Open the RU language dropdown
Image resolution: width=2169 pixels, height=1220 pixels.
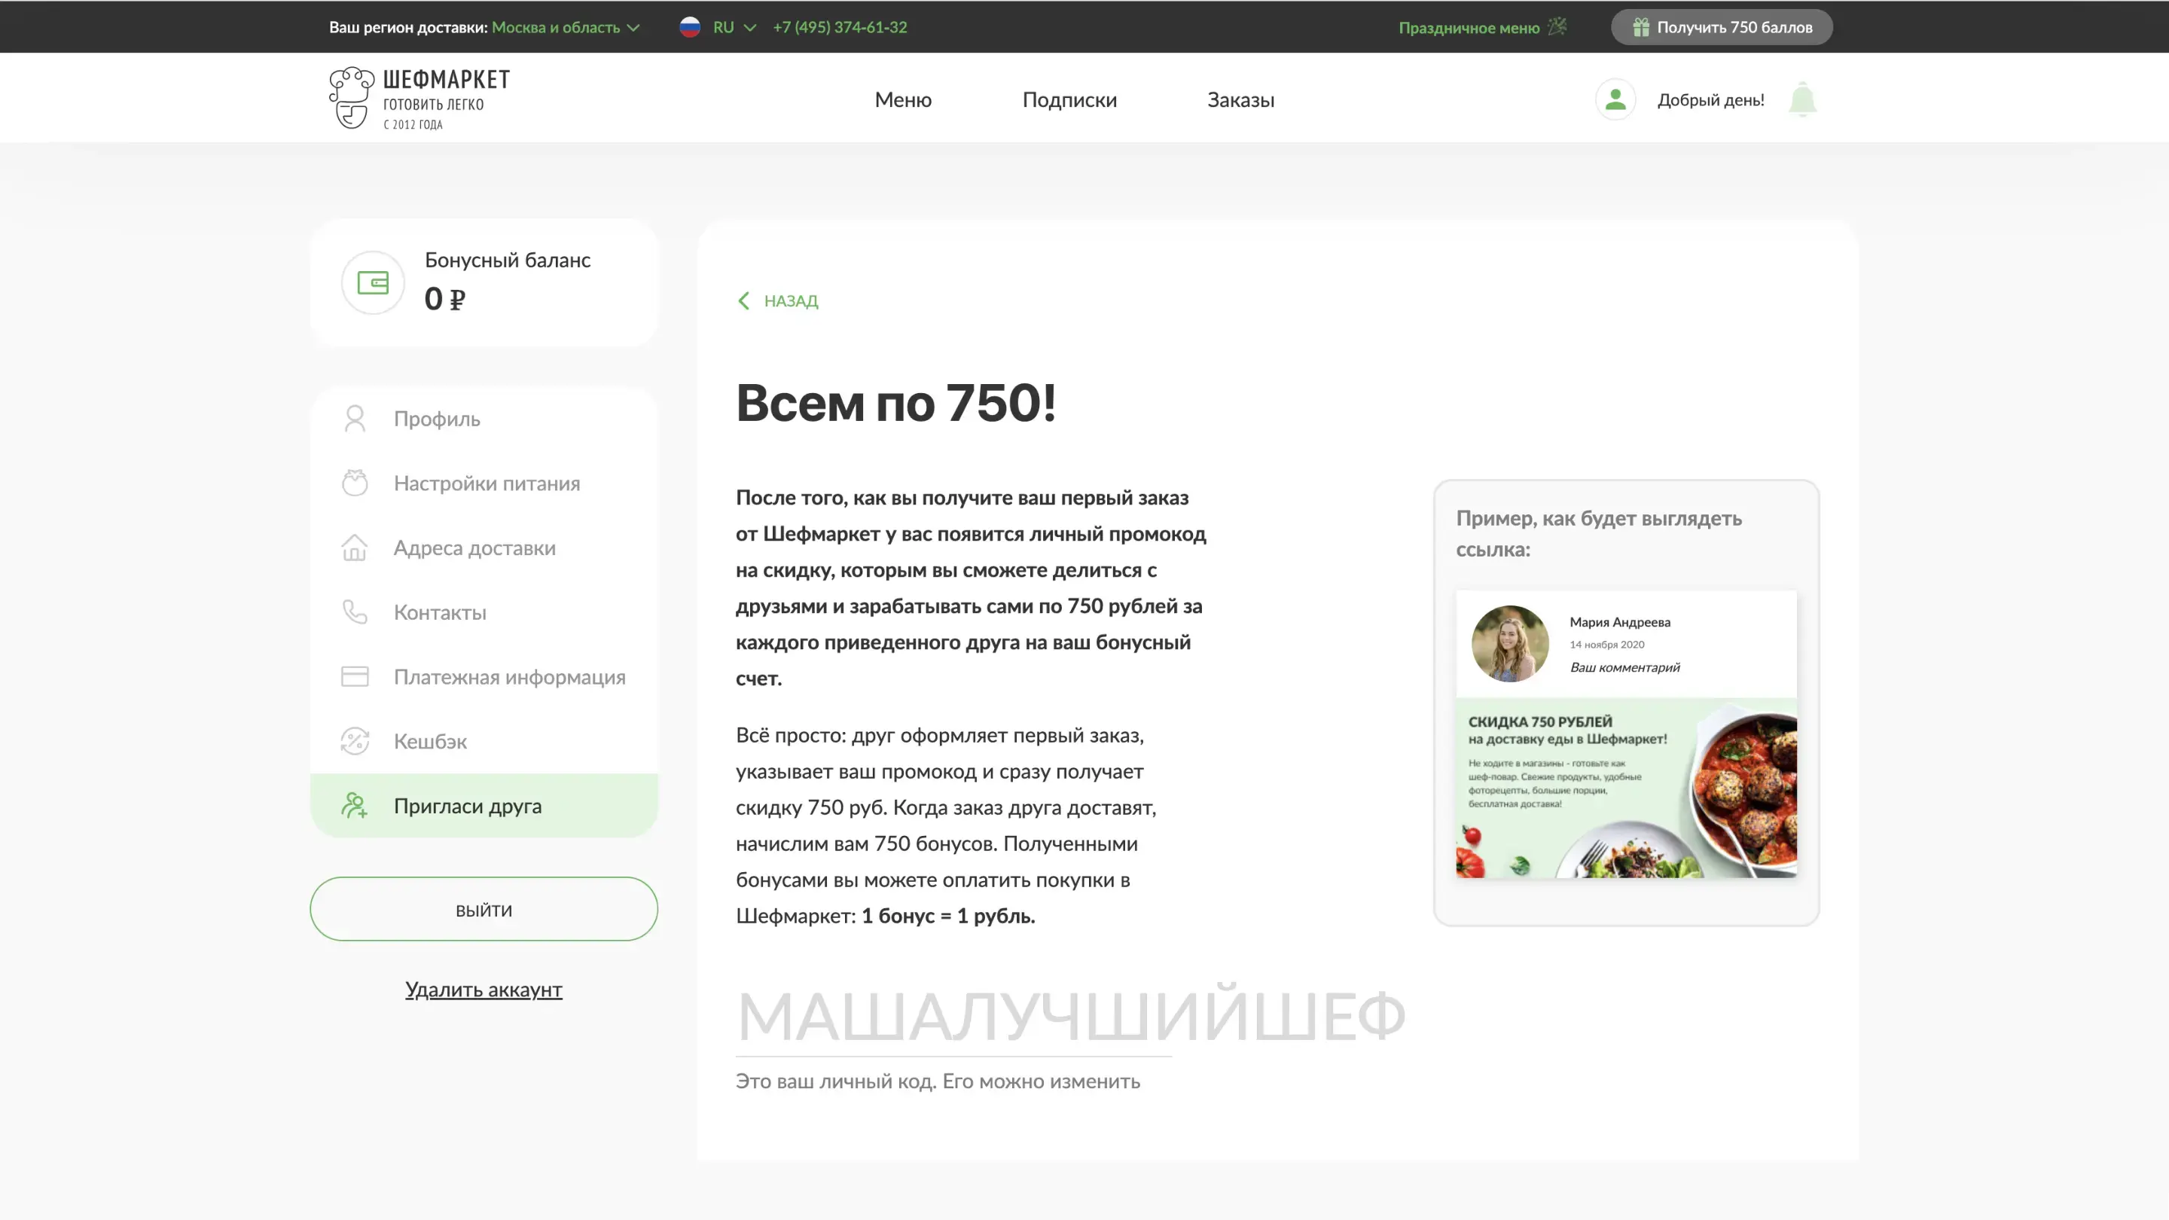[x=734, y=27]
